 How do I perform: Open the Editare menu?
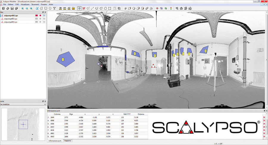click(11, 4)
